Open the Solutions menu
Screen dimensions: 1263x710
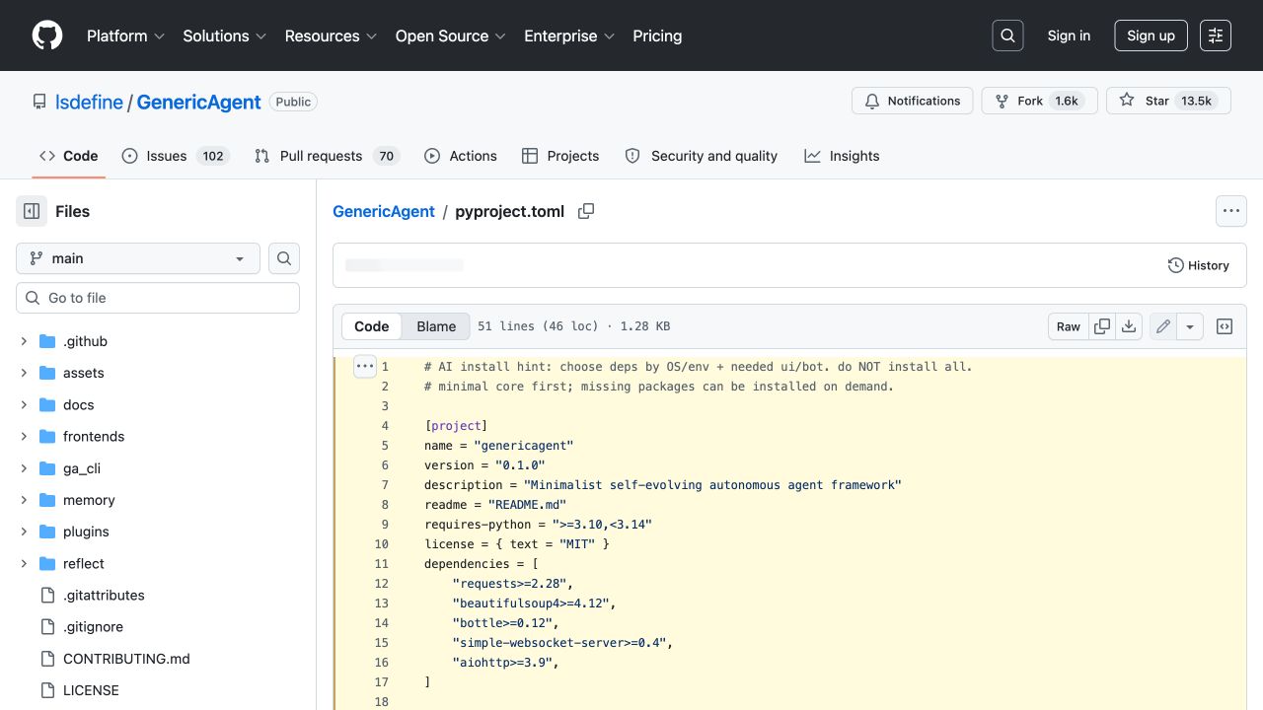pos(224,35)
